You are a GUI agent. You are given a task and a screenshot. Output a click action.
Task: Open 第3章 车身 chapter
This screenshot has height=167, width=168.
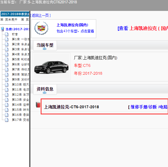(20, 49)
